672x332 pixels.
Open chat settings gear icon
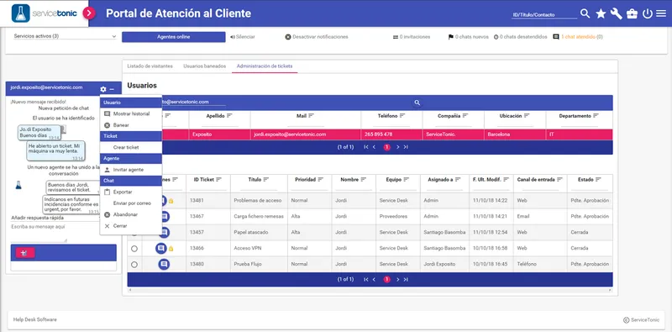tap(103, 89)
